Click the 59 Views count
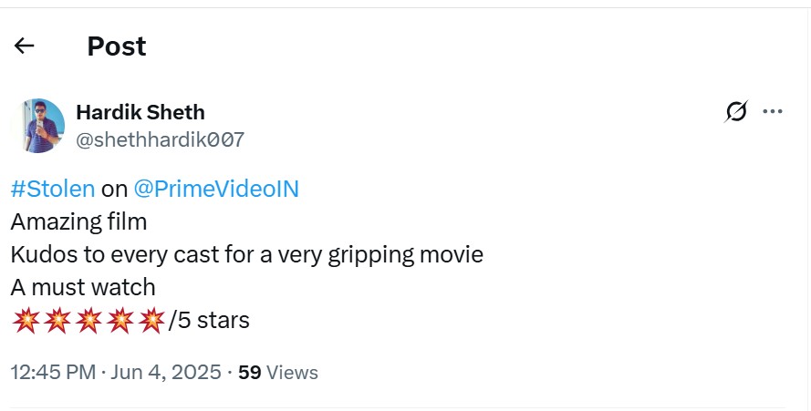This screenshot has height=411, width=811. [278, 372]
